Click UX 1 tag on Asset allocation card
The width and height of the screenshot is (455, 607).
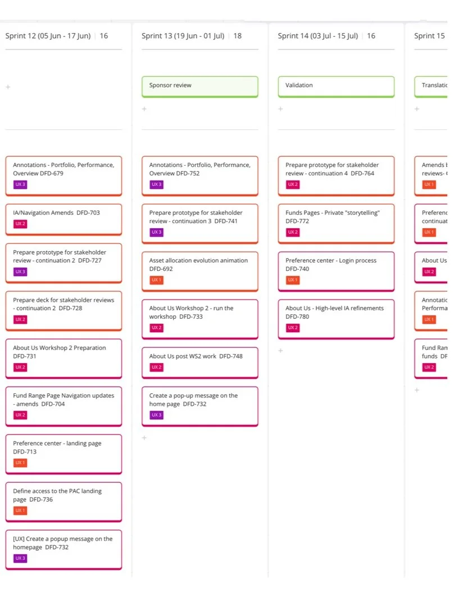(156, 280)
